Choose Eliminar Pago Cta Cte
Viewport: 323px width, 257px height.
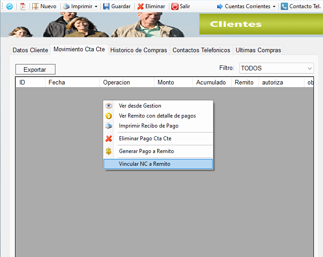145,138
